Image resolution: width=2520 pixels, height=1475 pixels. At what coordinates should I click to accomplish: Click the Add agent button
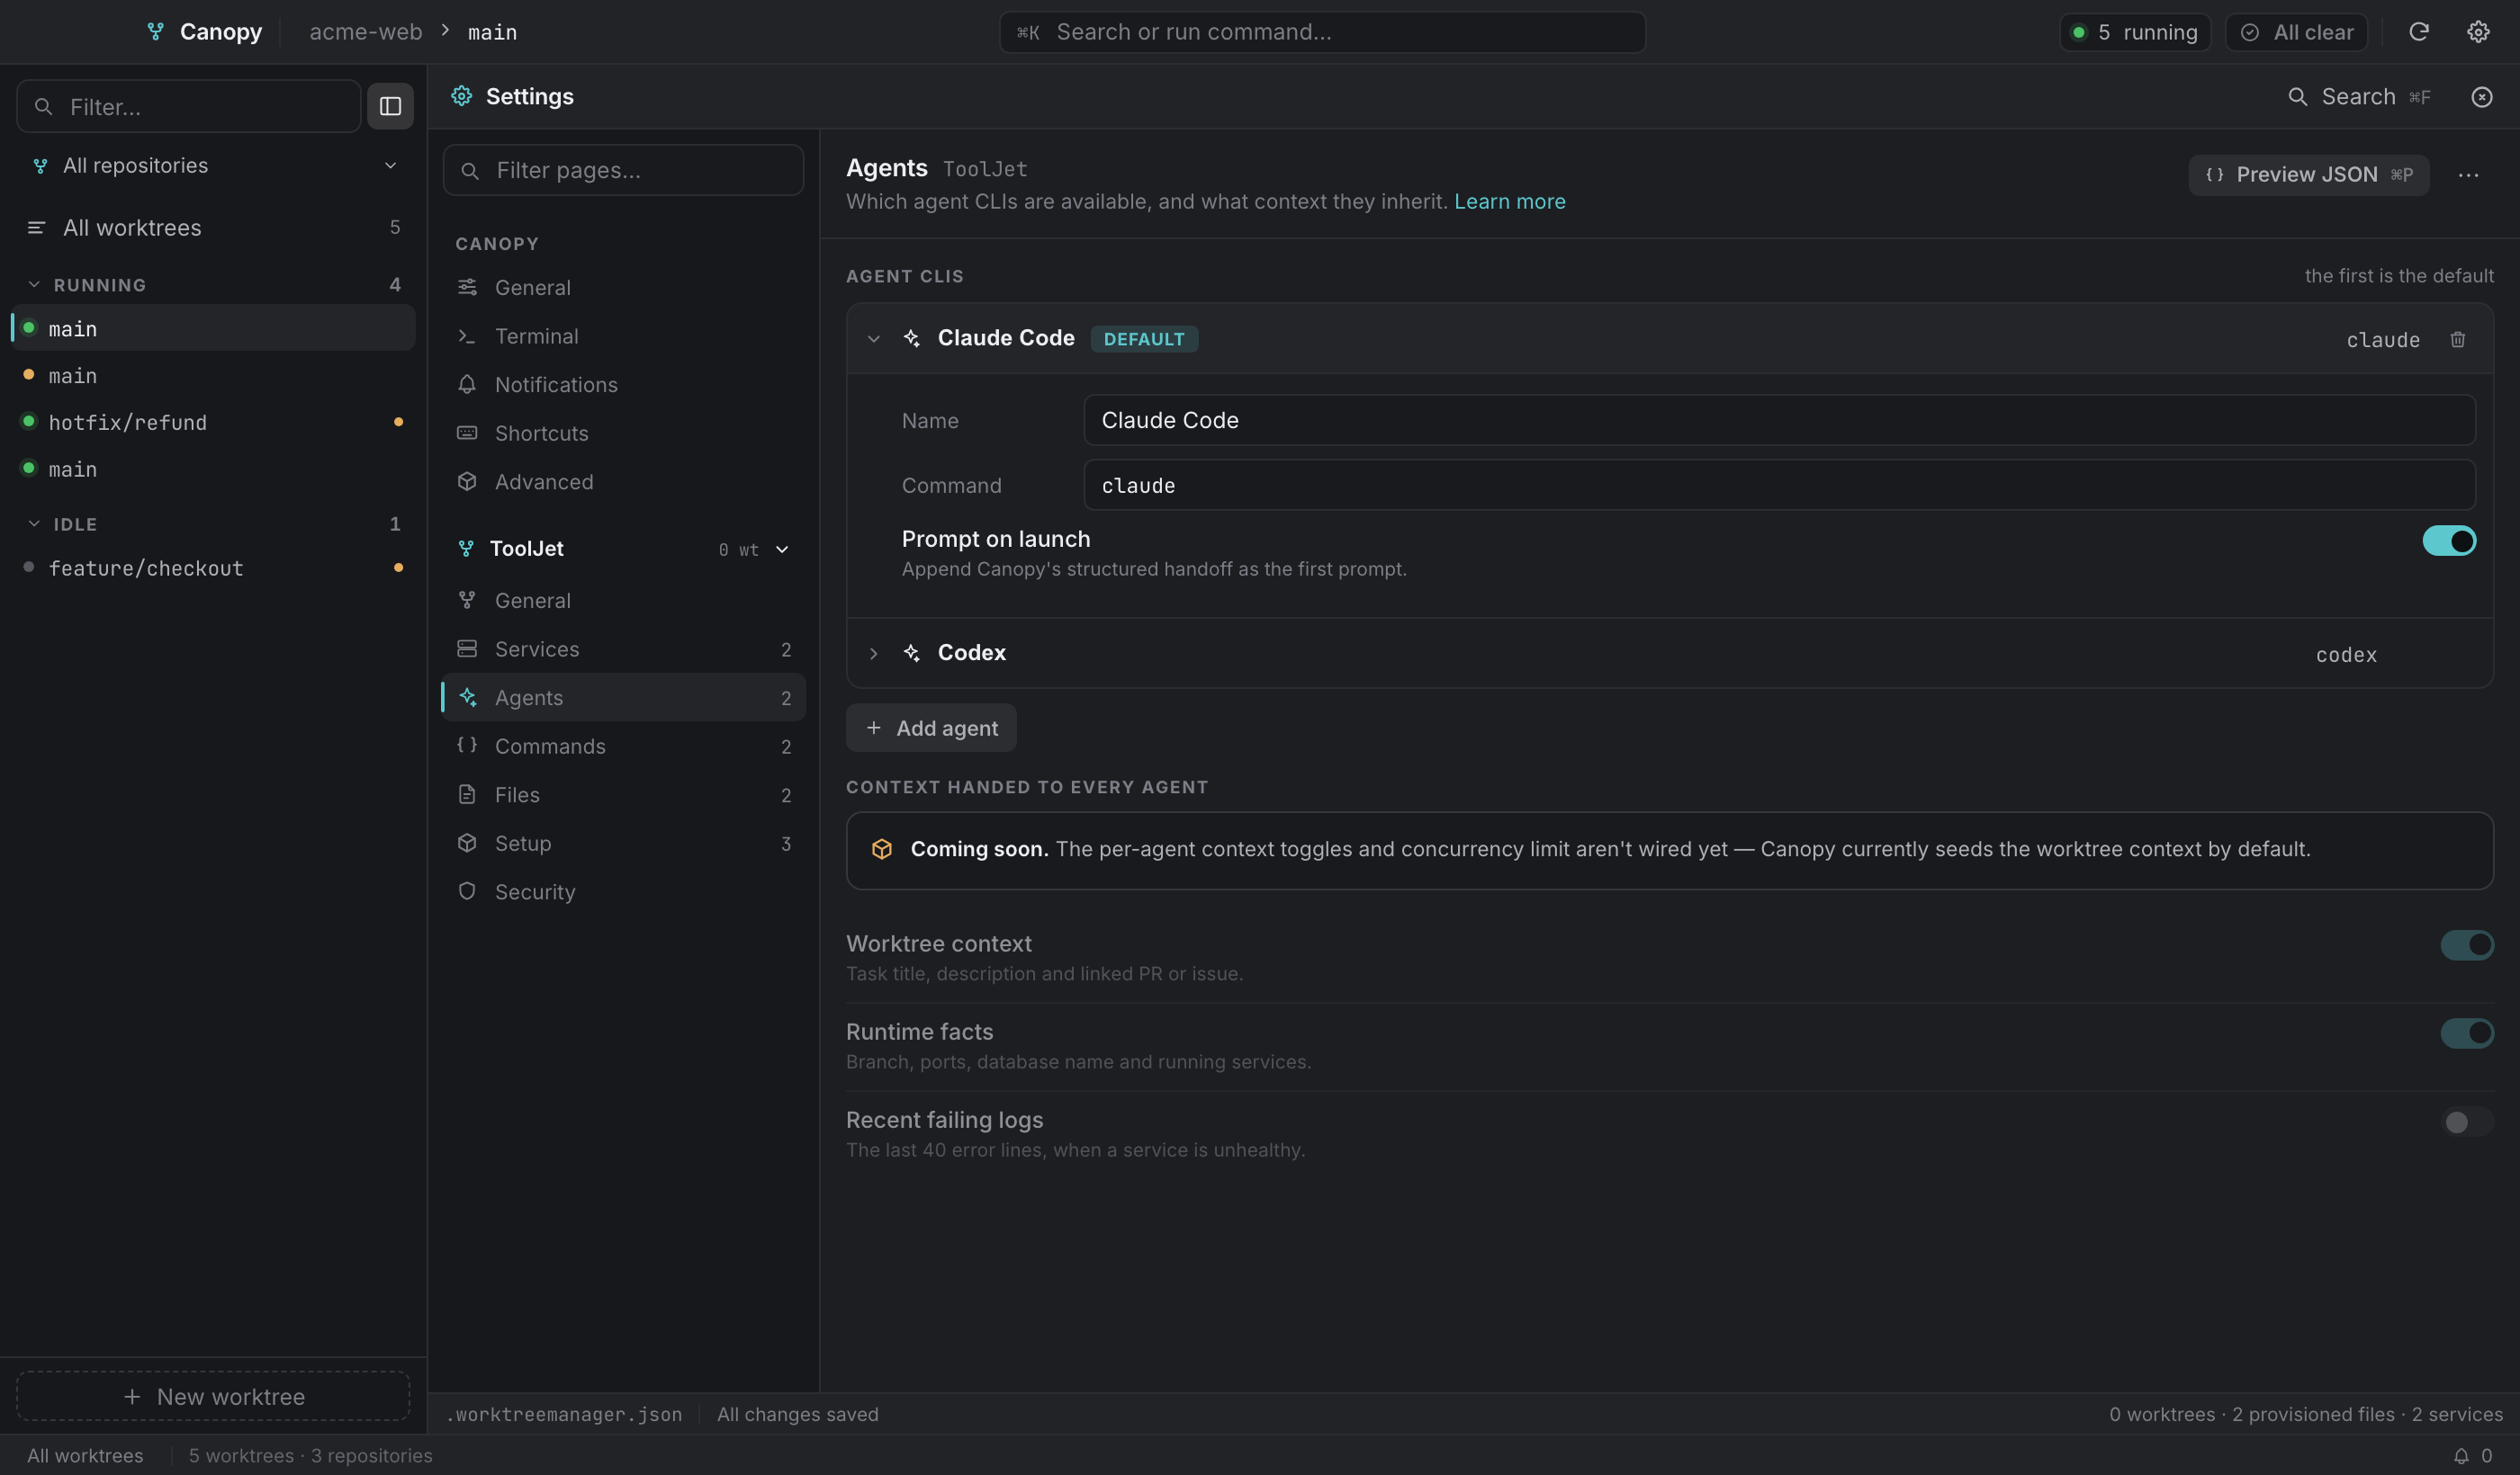931,728
